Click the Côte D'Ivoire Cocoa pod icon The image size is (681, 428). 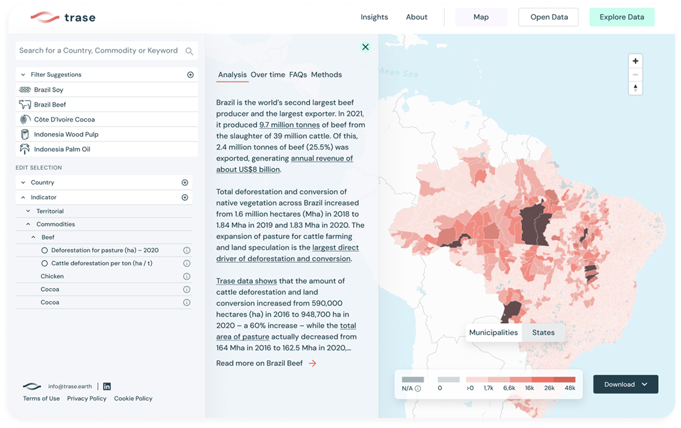(x=24, y=119)
